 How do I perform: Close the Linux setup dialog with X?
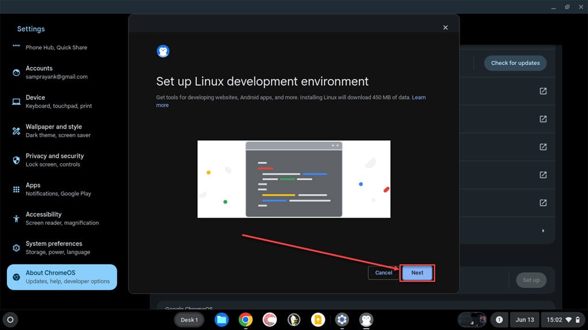[x=445, y=27]
